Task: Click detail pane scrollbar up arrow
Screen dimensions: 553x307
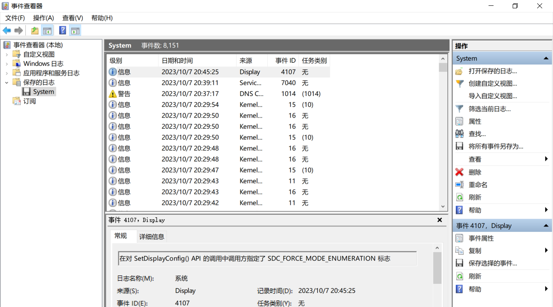Action: coord(437,248)
